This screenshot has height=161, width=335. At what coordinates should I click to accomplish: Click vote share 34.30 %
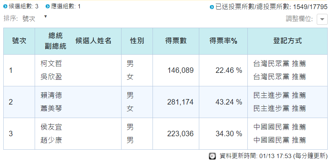(229, 134)
